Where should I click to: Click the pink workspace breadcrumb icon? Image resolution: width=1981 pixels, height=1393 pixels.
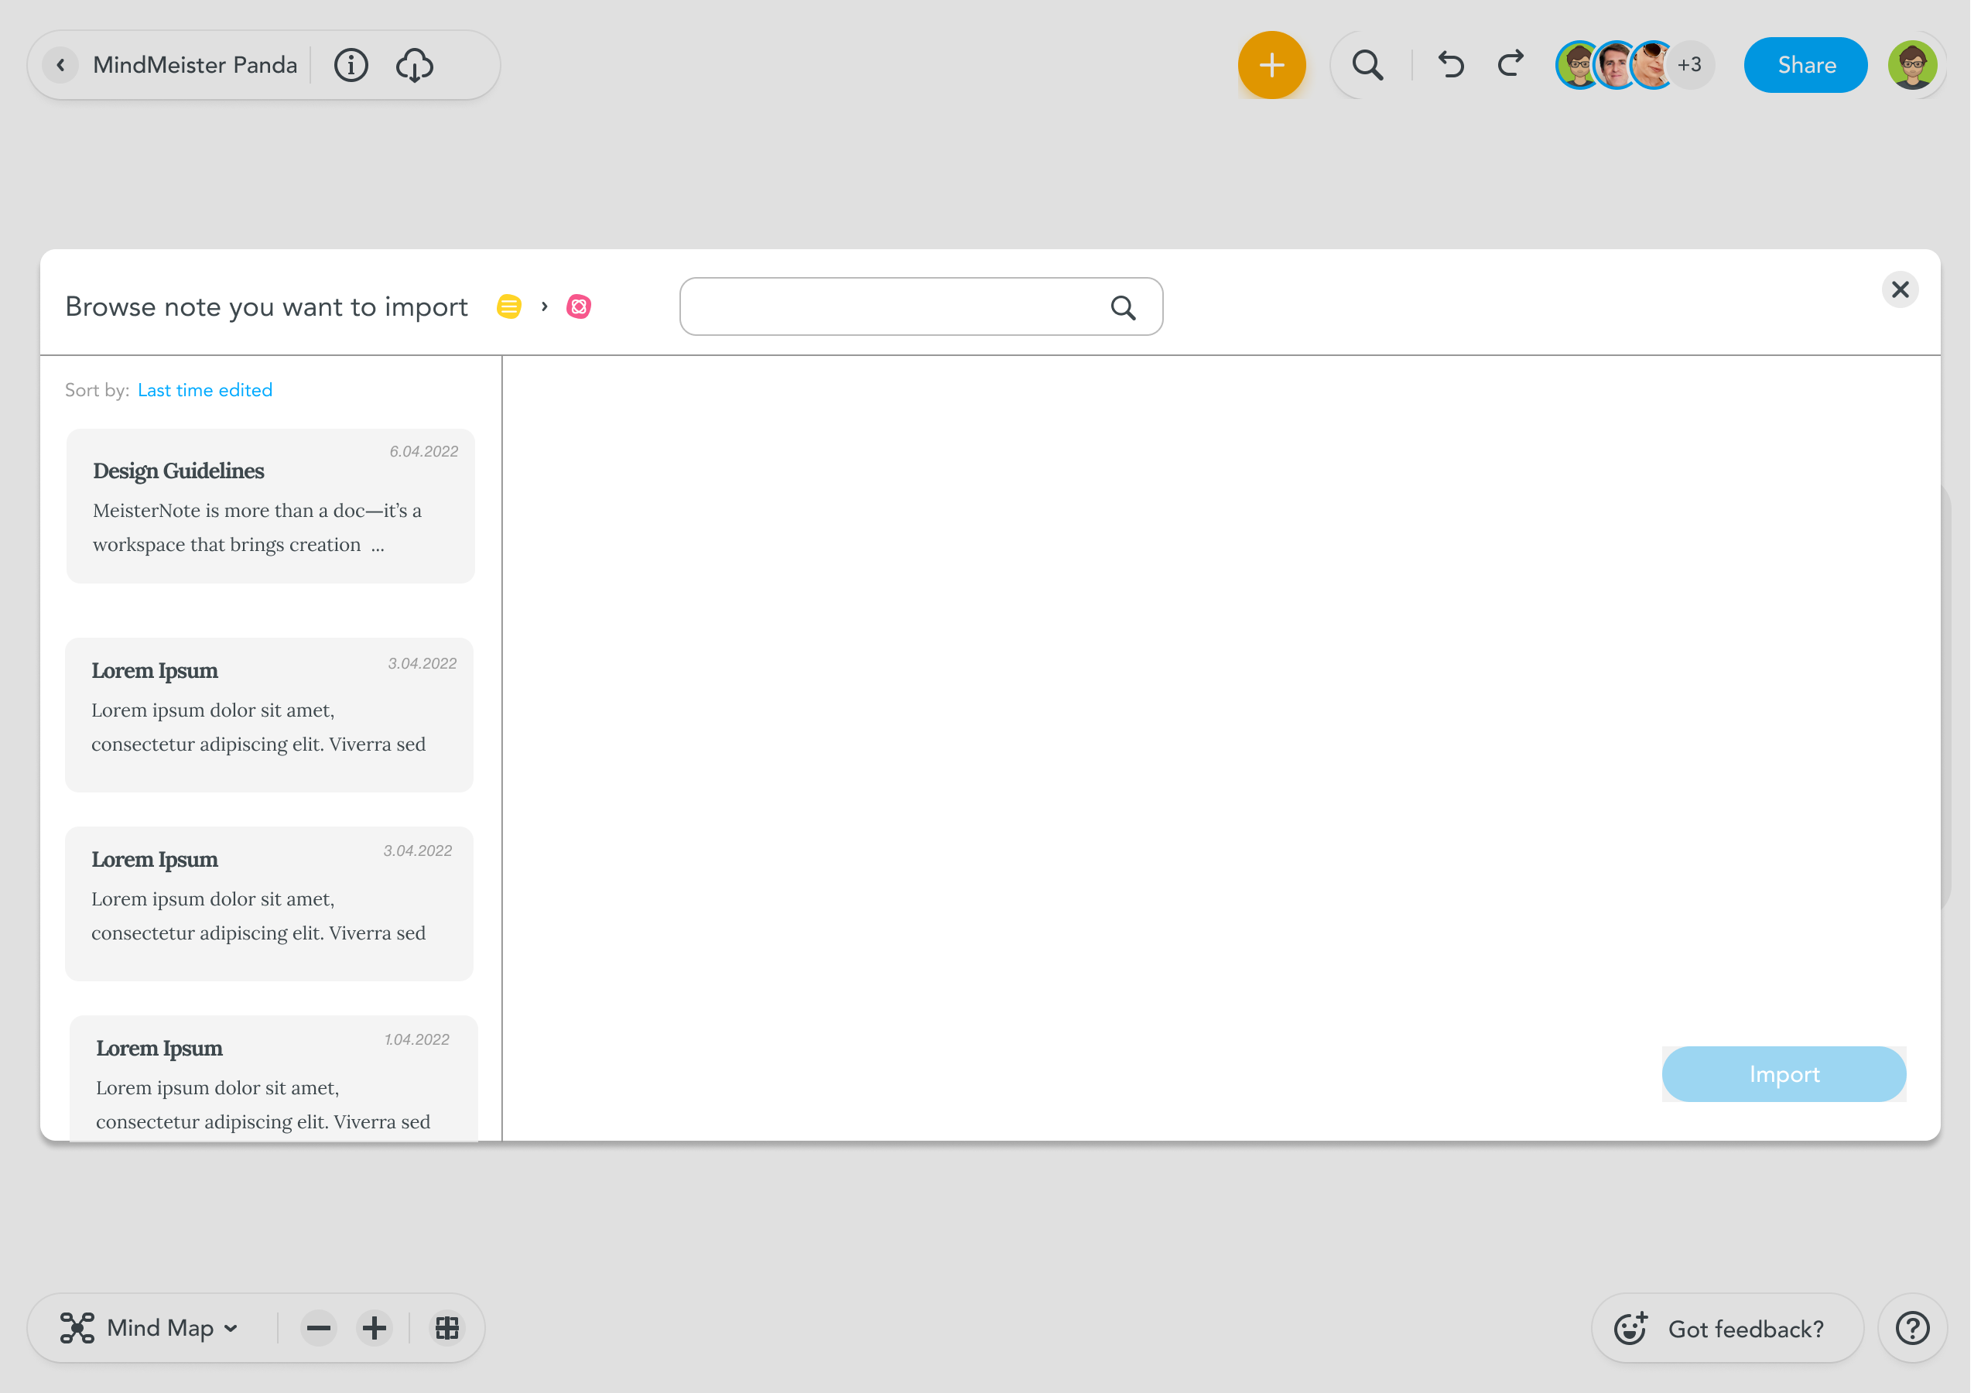[x=578, y=306]
